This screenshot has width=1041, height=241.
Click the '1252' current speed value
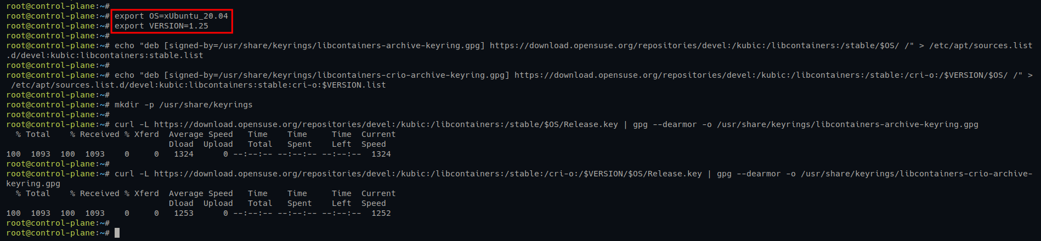coord(381,213)
